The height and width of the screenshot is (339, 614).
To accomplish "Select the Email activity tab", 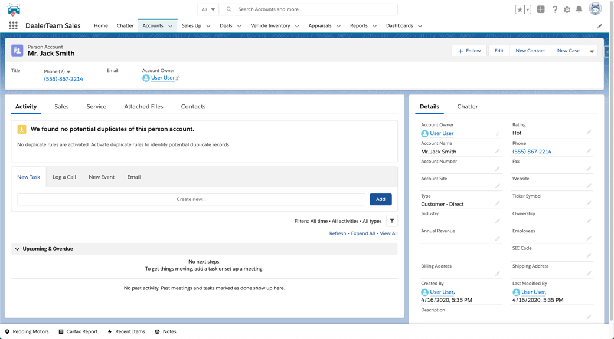I will [133, 177].
